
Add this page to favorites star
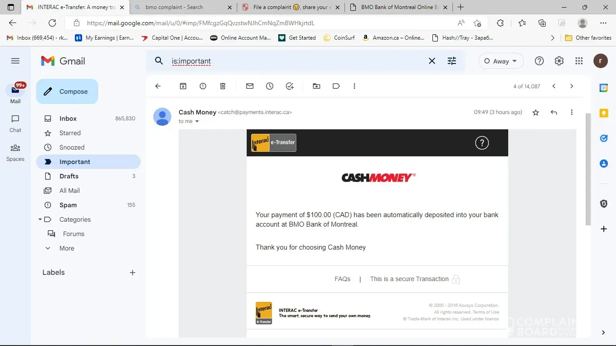coord(477,23)
